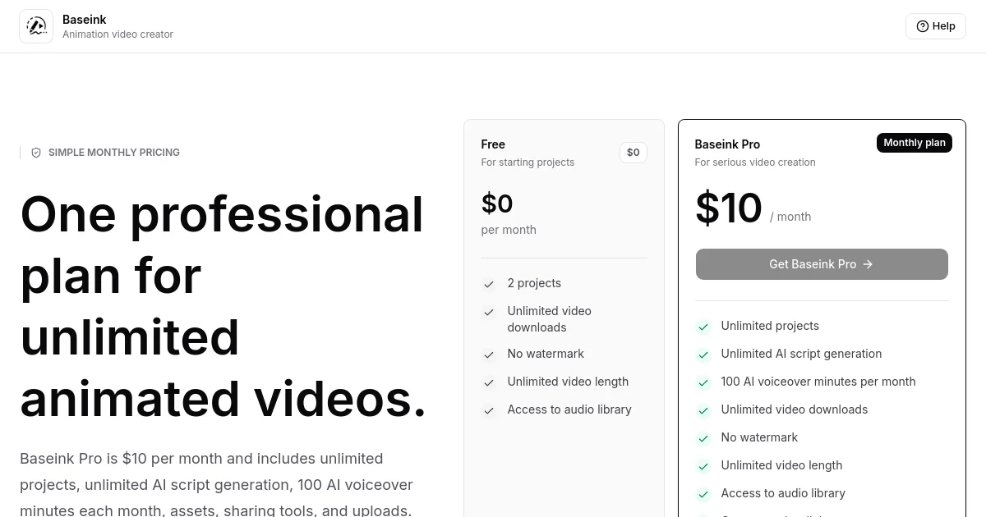Viewport: 986px width, 517px height.
Task: Click the green checkmark beside No watermark in Pro
Action: 703,438
